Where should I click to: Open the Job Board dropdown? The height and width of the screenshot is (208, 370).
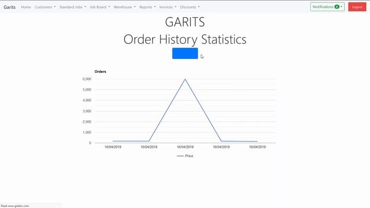pos(100,7)
